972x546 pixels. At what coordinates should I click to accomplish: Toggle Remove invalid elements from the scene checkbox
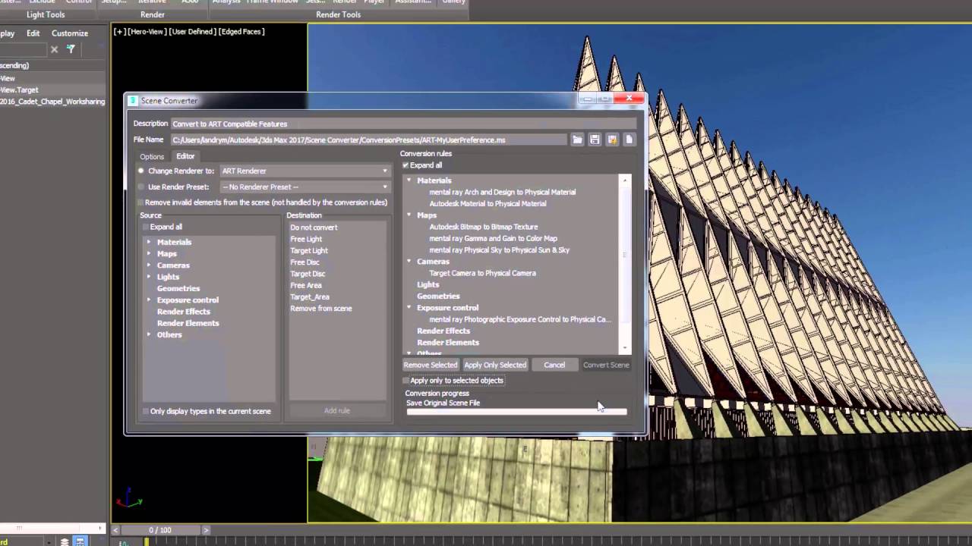(x=140, y=202)
